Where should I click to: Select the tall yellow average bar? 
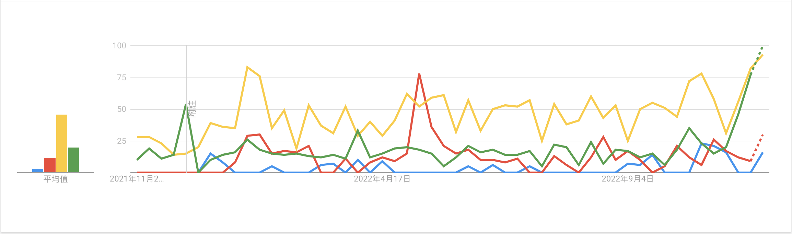point(62,143)
